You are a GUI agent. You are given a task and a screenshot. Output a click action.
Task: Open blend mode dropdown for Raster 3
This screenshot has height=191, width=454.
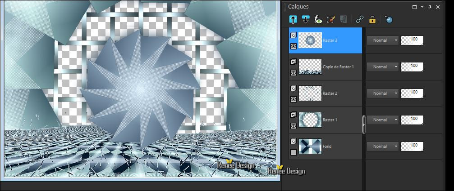(383, 40)
